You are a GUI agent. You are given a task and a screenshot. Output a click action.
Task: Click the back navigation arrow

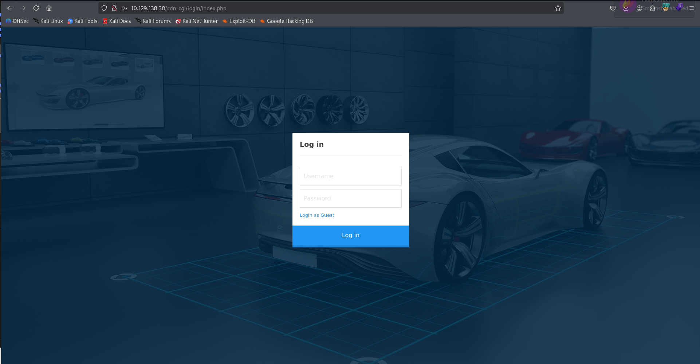[x=9, y=8]
